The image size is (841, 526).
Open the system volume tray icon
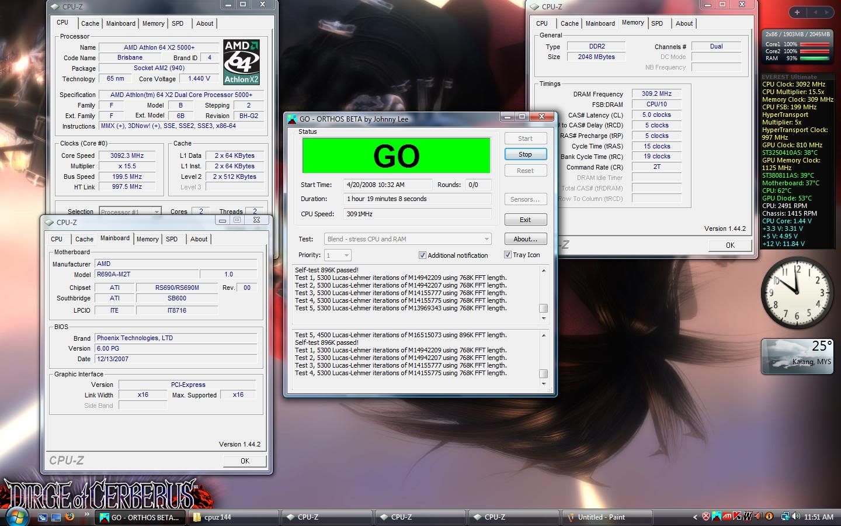coord(796,517)
